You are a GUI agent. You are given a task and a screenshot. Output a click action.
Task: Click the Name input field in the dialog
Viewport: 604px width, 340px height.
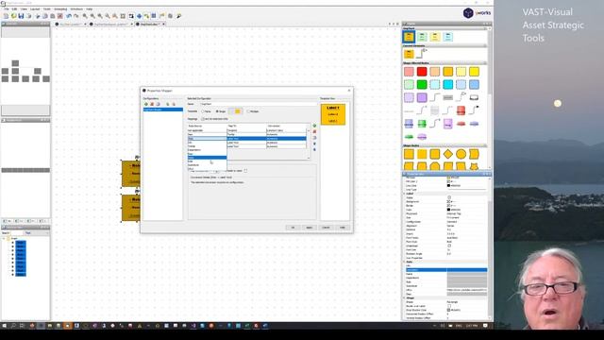258,104
